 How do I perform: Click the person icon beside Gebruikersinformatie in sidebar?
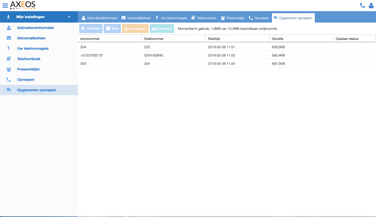pyautogui.click(x=8, y=27)
